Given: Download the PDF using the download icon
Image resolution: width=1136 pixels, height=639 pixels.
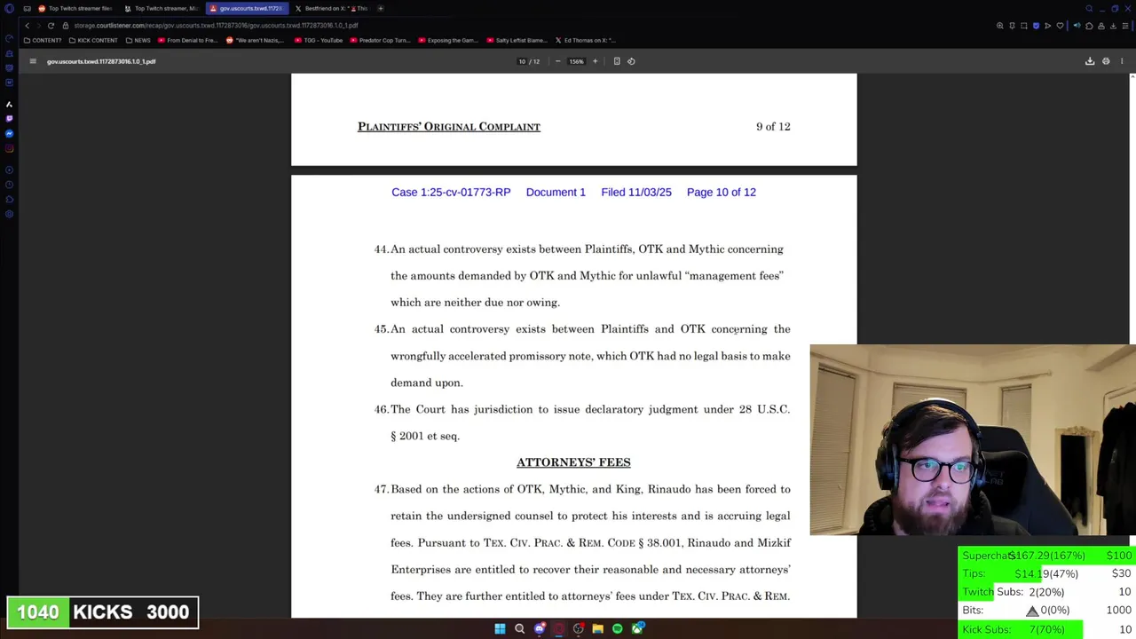Looking at the screenshot, I should click(x=1090, y=61).
